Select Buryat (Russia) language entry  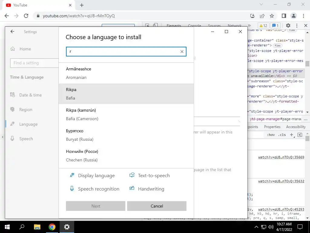click(x=126, y=135)
